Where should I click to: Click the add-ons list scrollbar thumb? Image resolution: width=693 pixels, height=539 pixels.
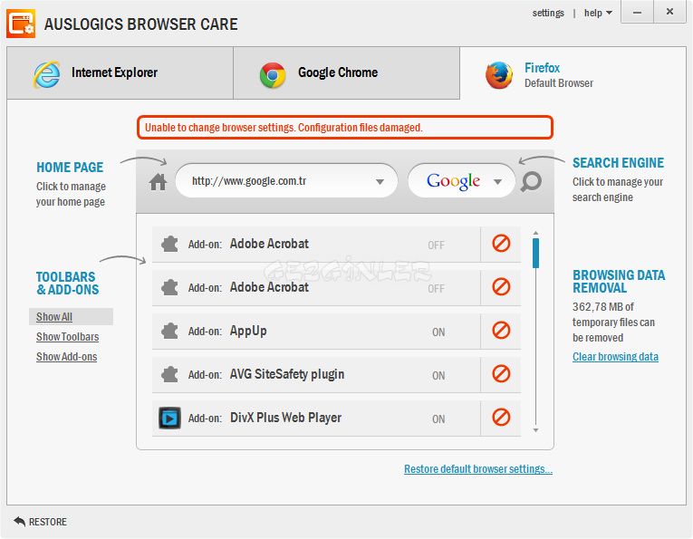click(x=535, y=253)
